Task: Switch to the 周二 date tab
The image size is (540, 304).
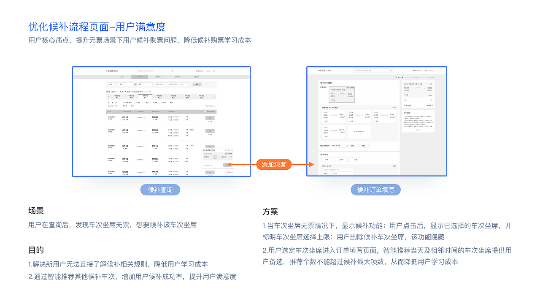Action: [159, 96]
